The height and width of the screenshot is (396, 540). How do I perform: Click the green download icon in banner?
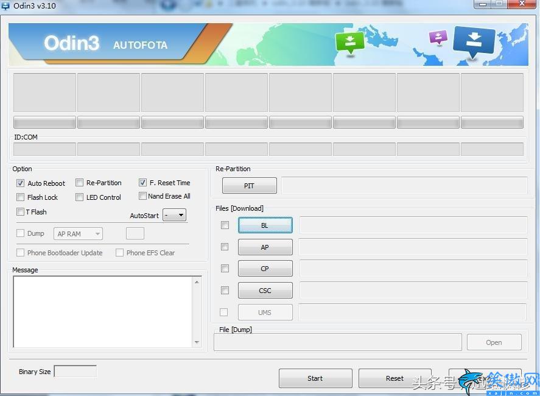click(350, 43)
